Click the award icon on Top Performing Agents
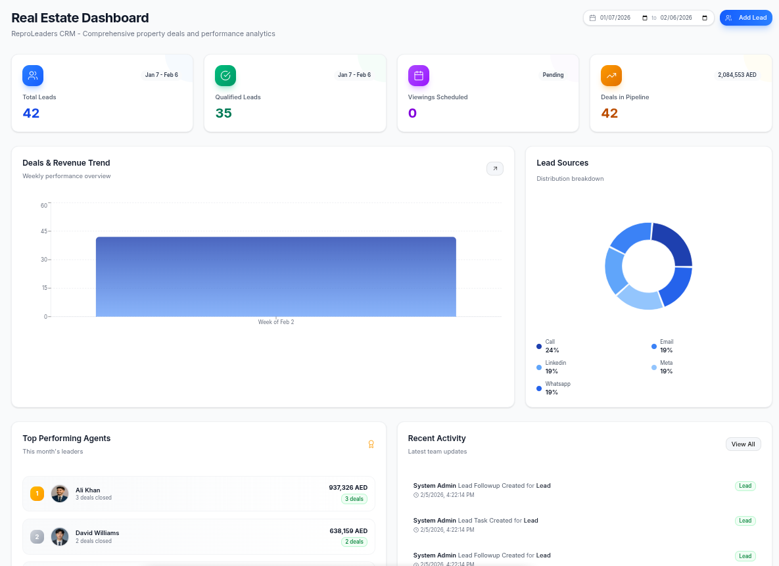Screen dimensions: 779x566 371,444
